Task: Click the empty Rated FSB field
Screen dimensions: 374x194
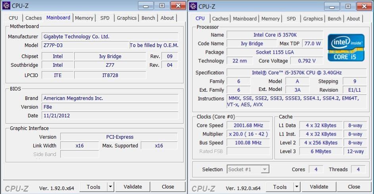Action: point(248,151)
